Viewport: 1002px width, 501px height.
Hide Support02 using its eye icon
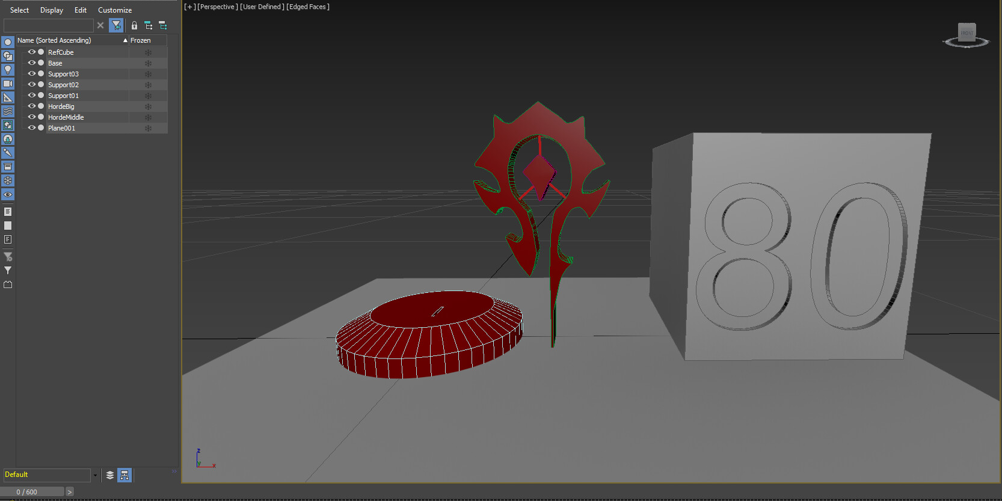click(32, 85)
